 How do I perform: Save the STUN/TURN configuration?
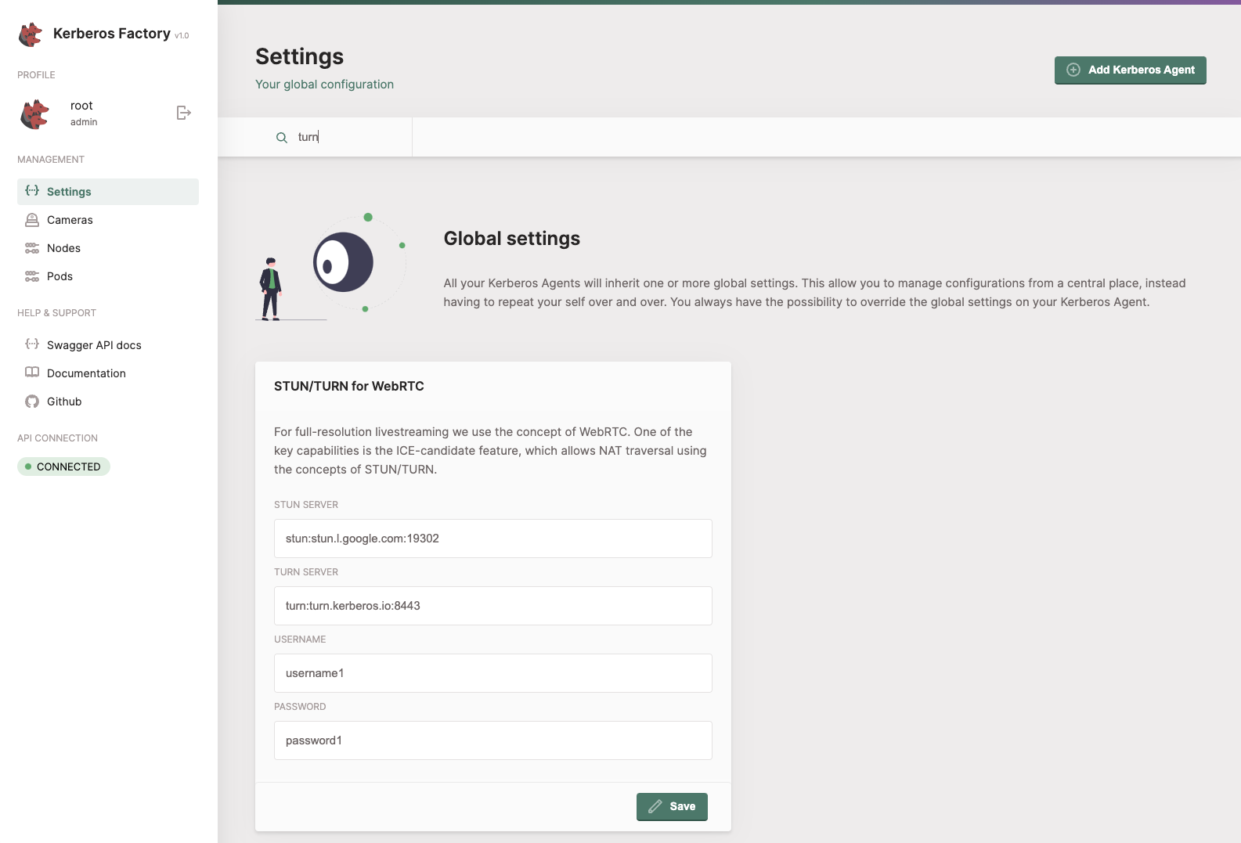pyautogui.click(x=672, y=806)
